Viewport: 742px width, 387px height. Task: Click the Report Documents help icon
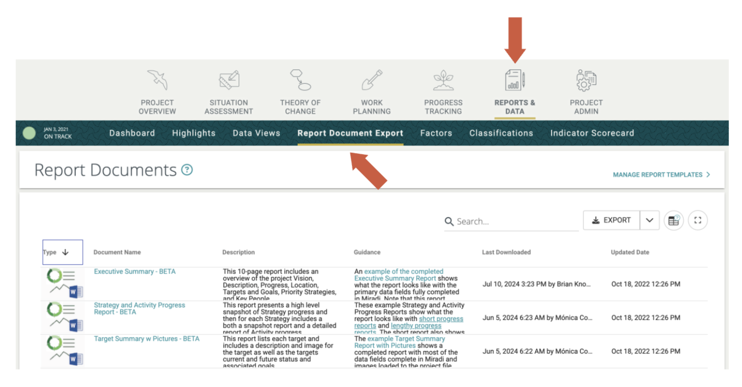[187, 170]
